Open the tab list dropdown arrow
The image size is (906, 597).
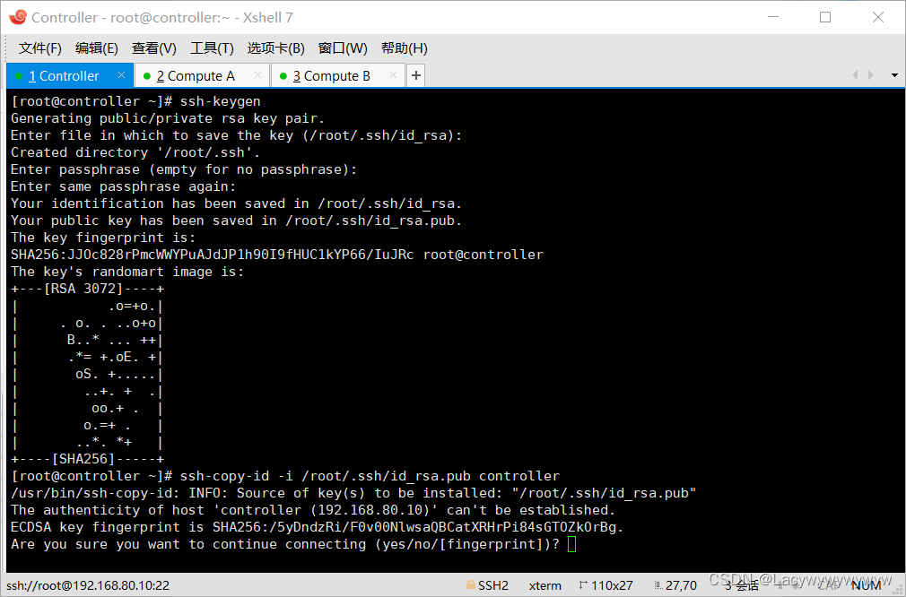[893, 75]
